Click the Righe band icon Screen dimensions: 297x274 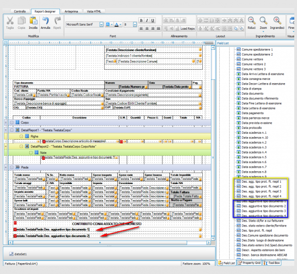click(27, 136)
